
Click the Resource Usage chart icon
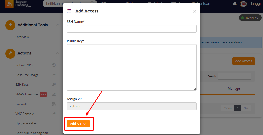54,75
